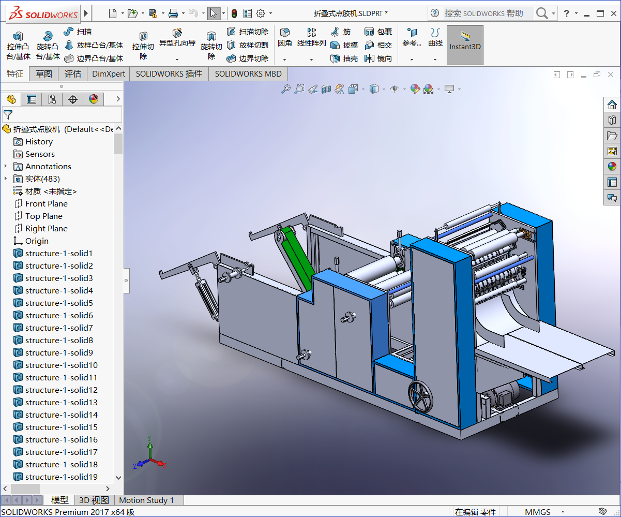Choose Lofted Boss/Base (放样凸台/基体)
Image resolution: width=621 pixels, height=517 pixels.
pyautogui.click(x=94, y=45)
